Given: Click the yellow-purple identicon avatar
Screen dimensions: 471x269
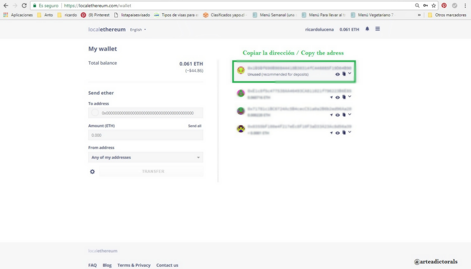Looking at the screenshot, I should [241, 129].
